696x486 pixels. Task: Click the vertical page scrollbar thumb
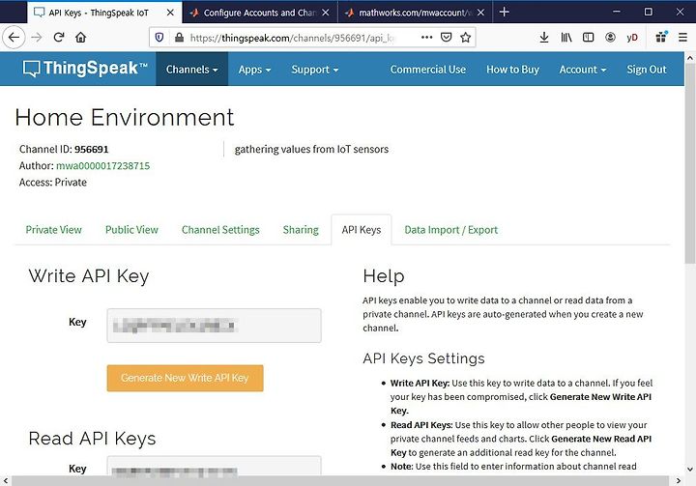point(690,164)
